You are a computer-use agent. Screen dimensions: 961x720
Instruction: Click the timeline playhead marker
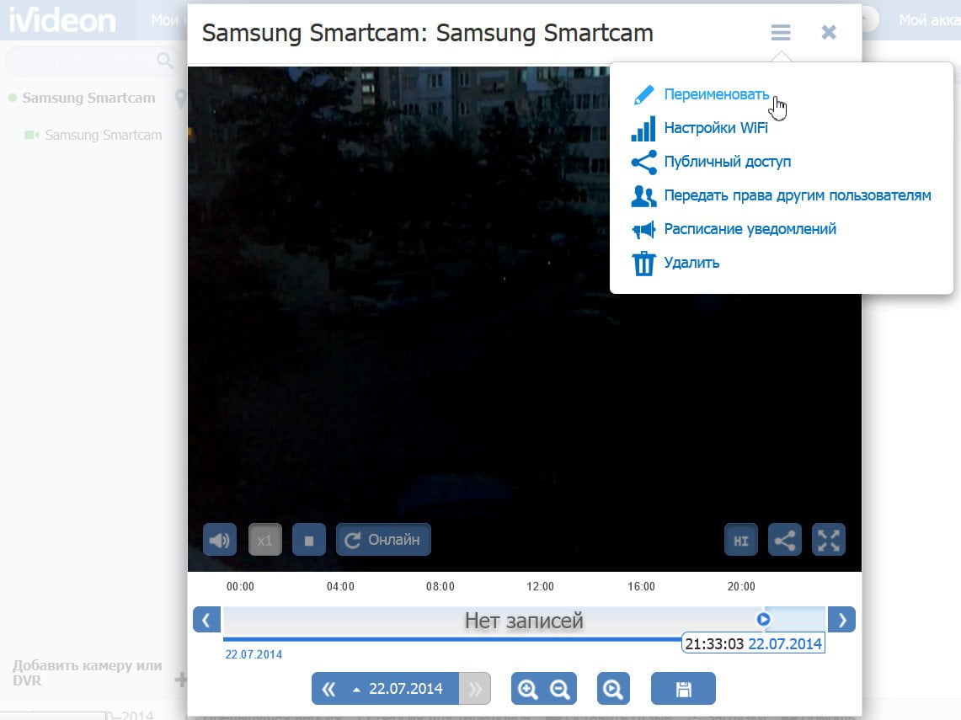[763, 619]
